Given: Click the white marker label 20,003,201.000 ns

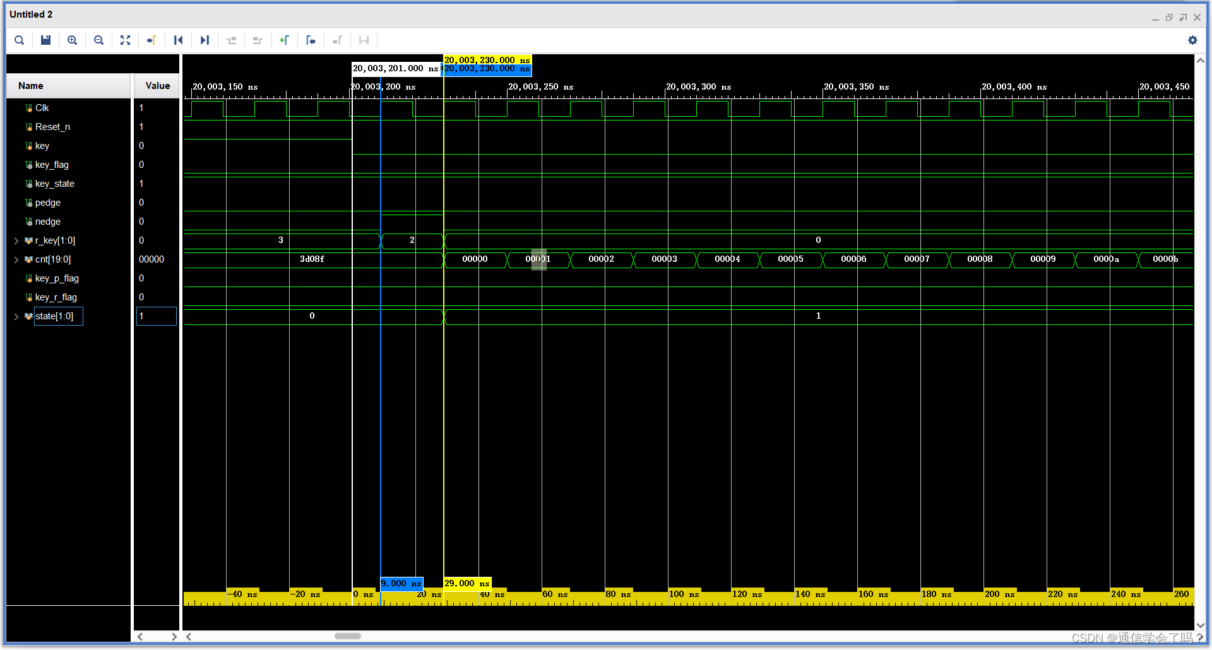Looking at the screenshot, I should click(396, 68).
